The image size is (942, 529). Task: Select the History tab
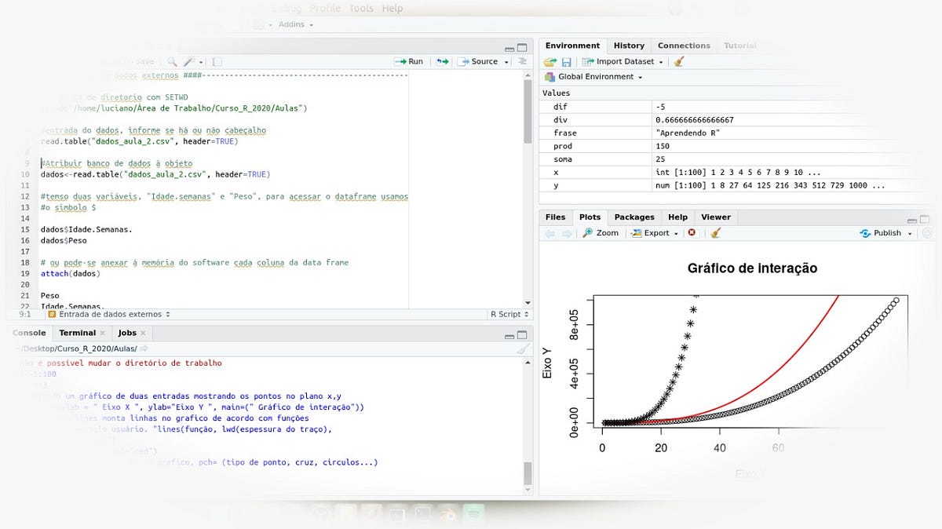[x=629, y=45]
